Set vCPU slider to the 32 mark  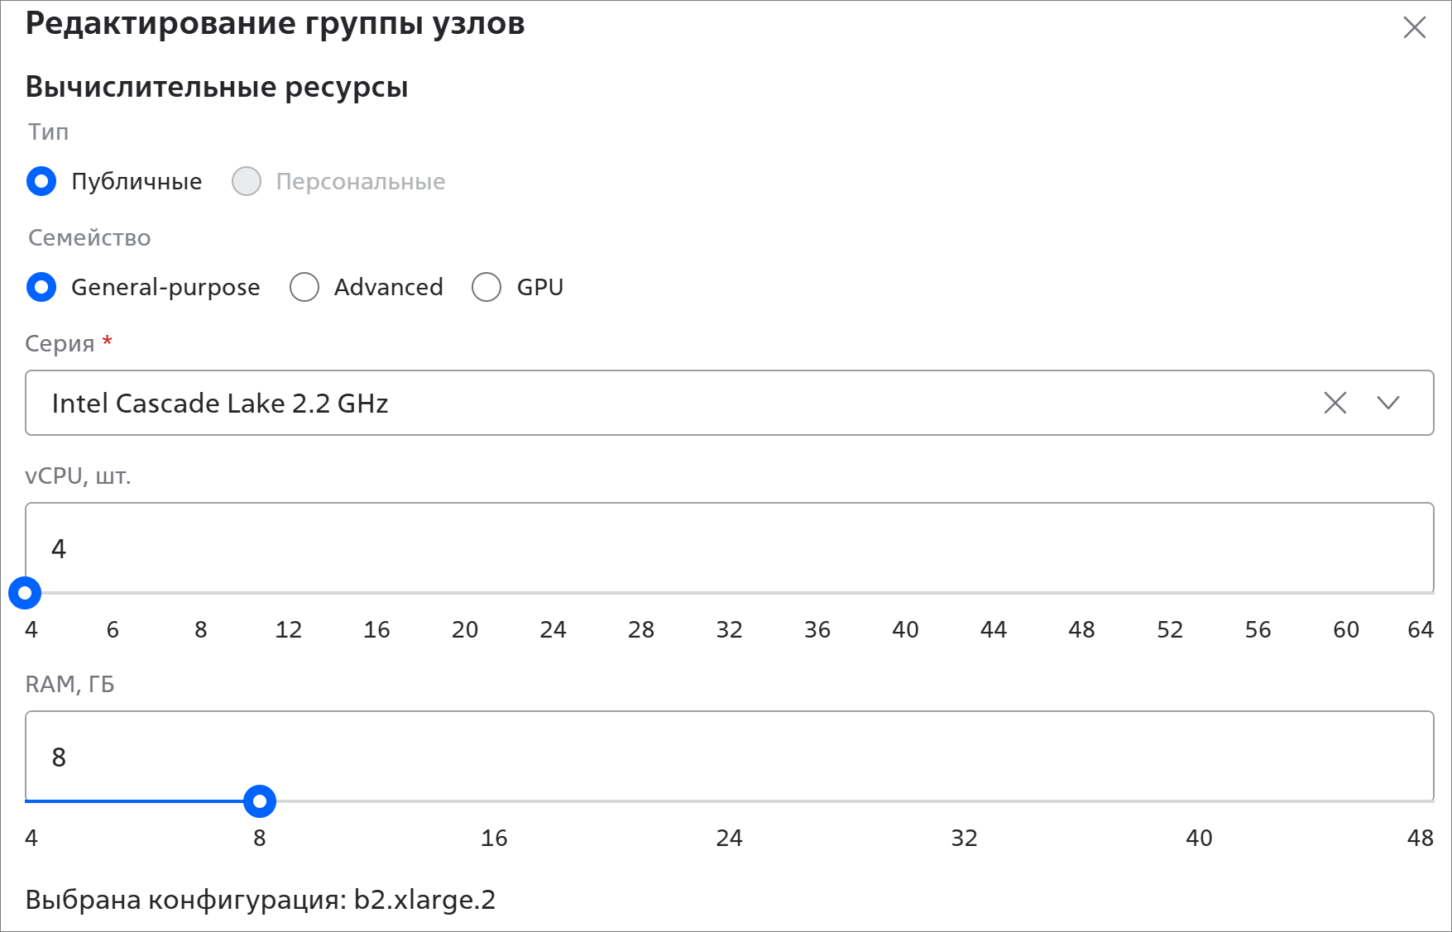tap(730, 593)
